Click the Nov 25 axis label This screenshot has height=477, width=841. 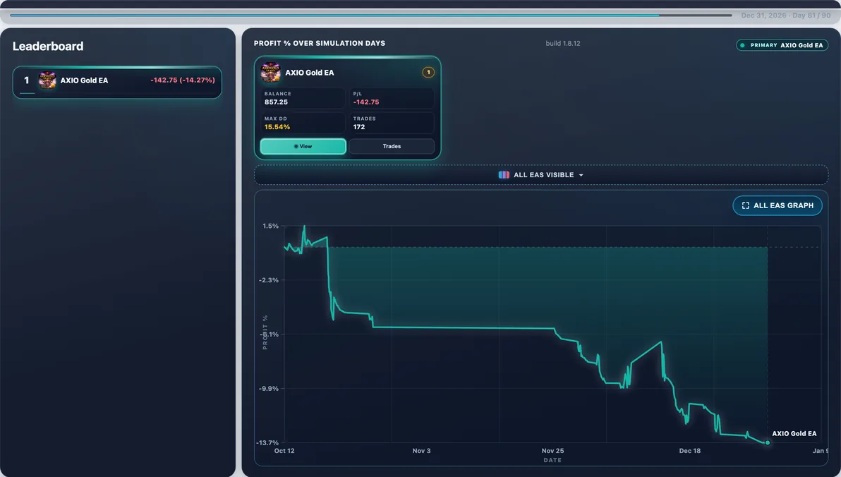(x=552, y=451)
